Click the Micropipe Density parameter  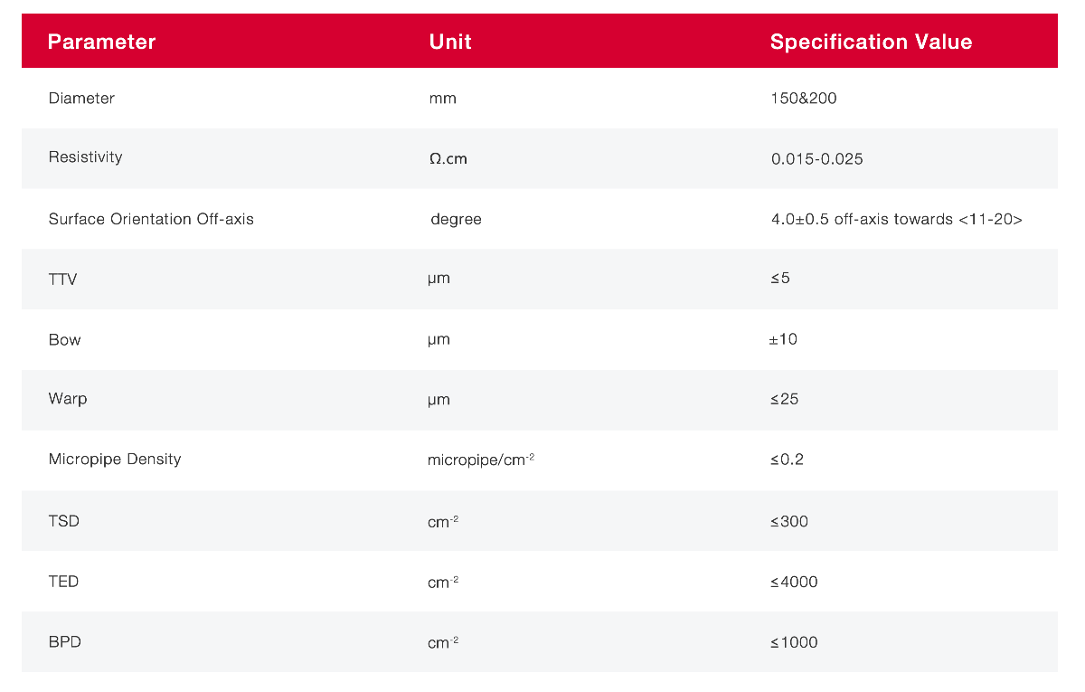pyautogui.click(x=115, y=460)
